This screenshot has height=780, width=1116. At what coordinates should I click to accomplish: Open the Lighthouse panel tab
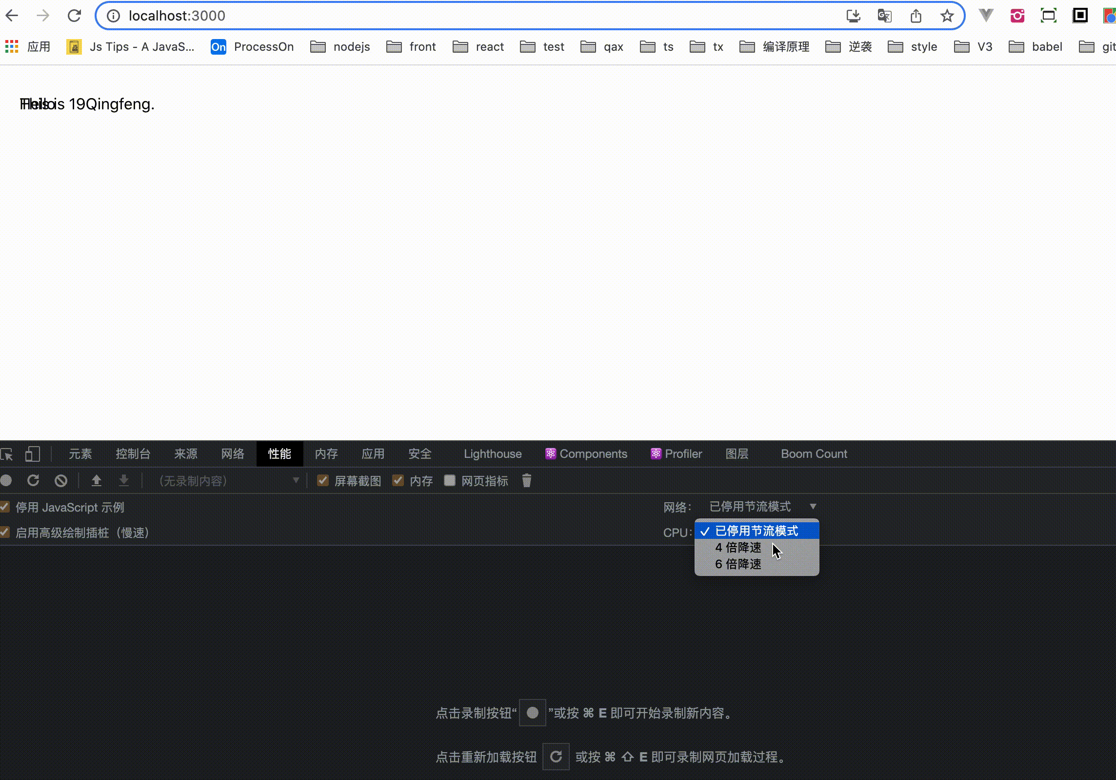[492, 454]
